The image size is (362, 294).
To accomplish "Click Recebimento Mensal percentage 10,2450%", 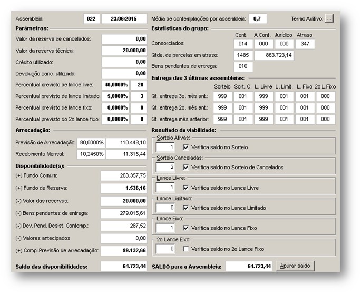I will [x=91, y=154].
